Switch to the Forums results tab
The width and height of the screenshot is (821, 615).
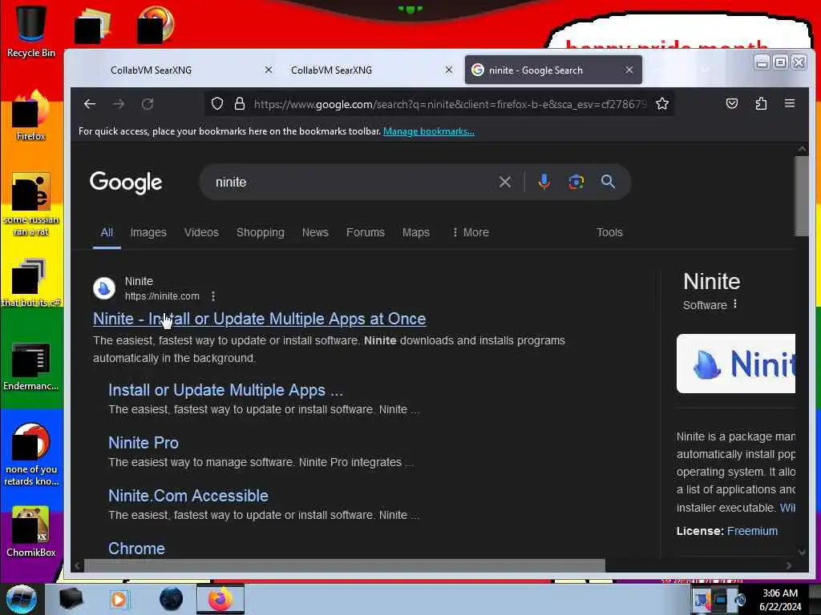pos(366,232)
